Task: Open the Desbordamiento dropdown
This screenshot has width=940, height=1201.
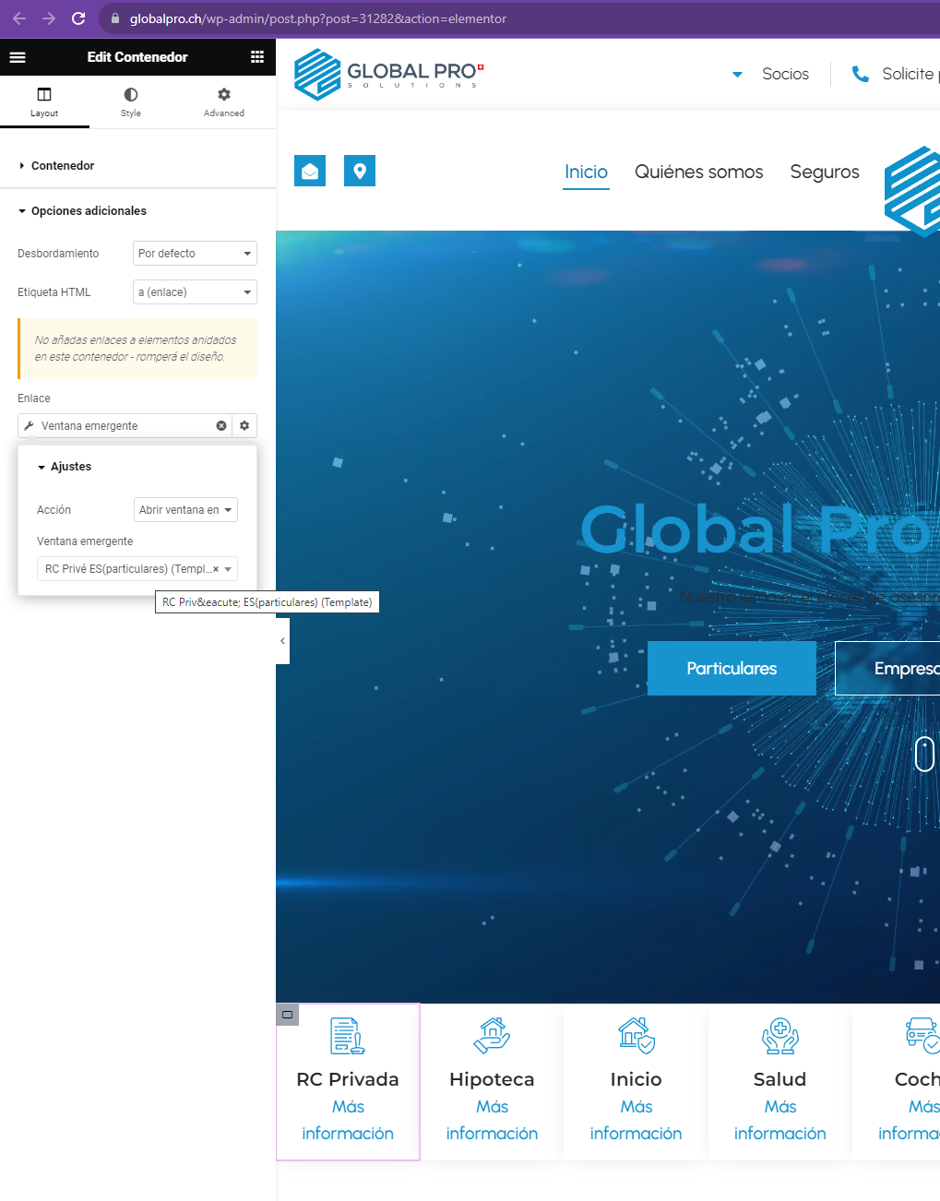Action: coord(195,254)
